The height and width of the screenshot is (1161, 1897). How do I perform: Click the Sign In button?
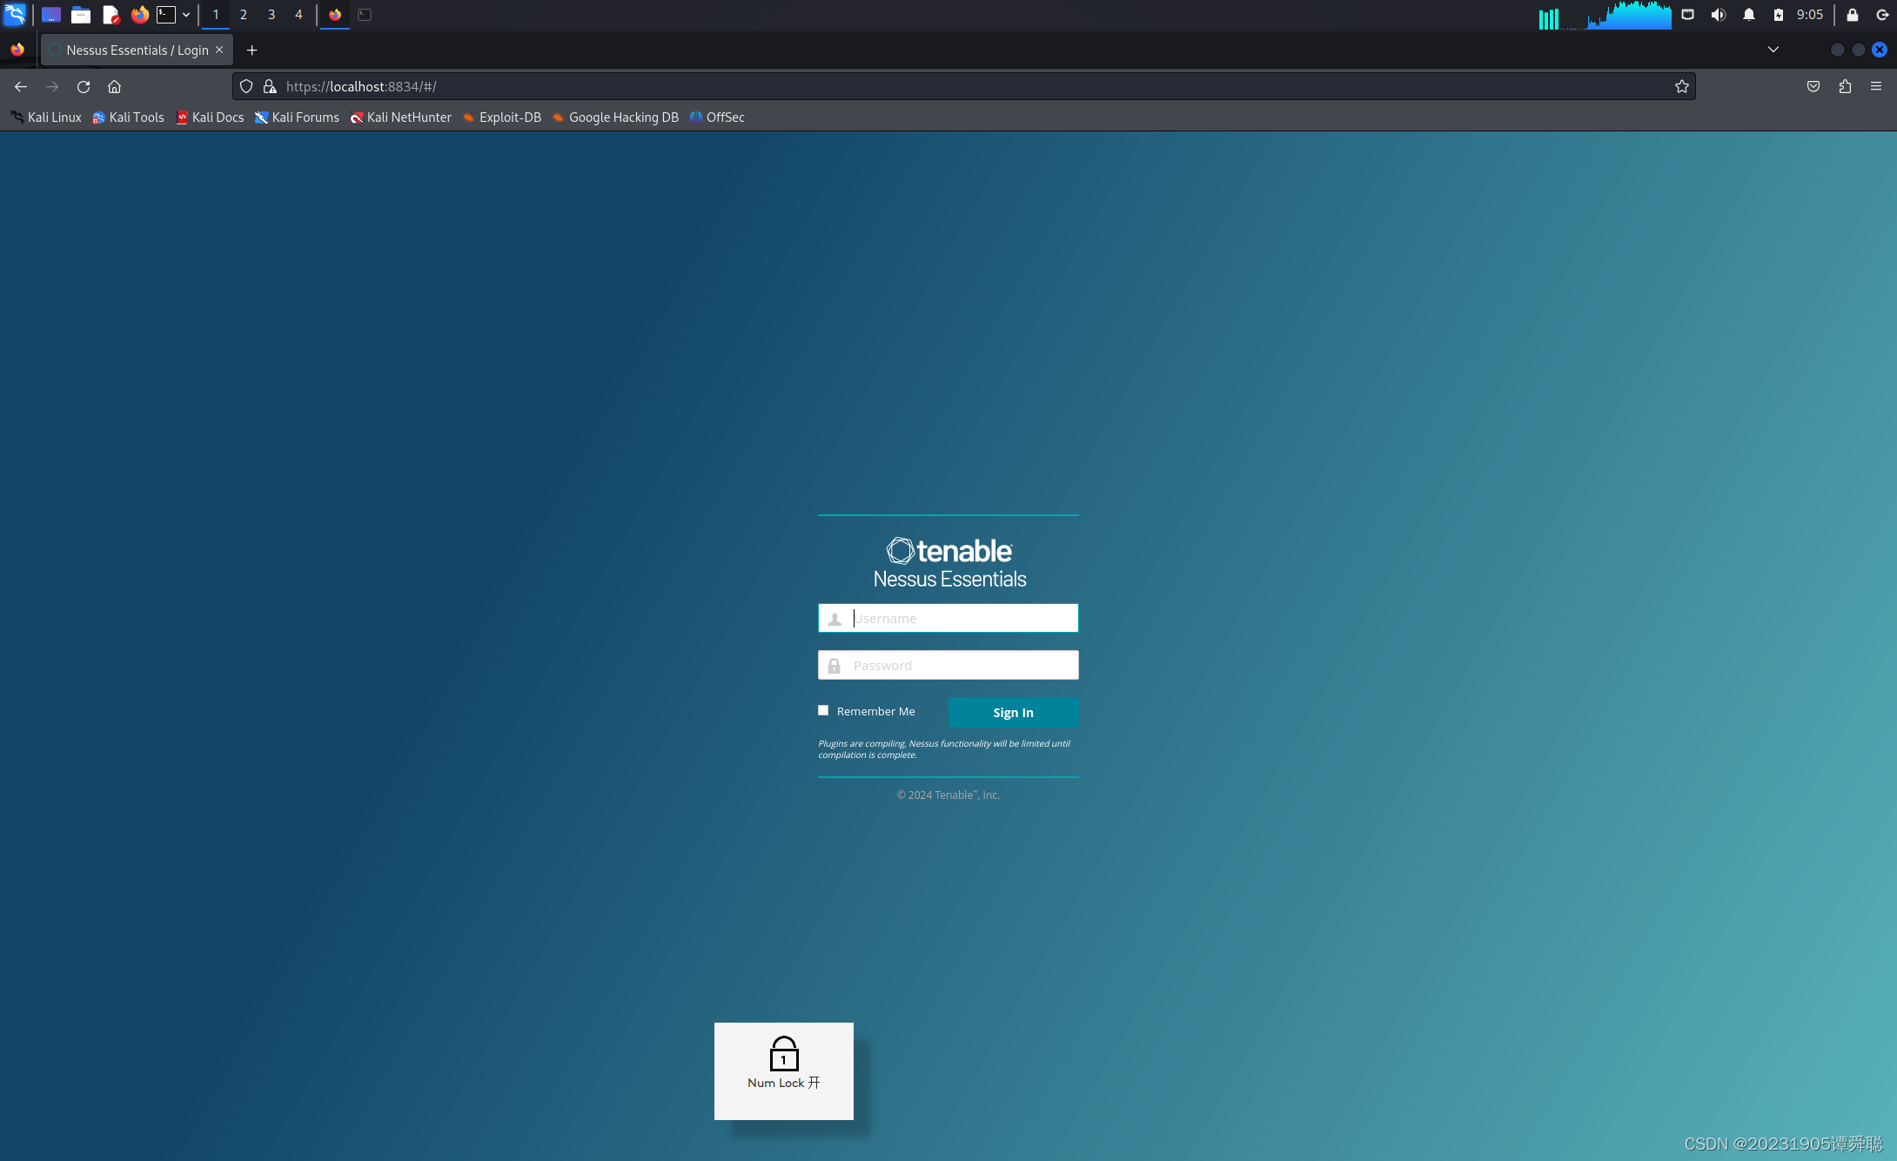(x=1013, y=712)
